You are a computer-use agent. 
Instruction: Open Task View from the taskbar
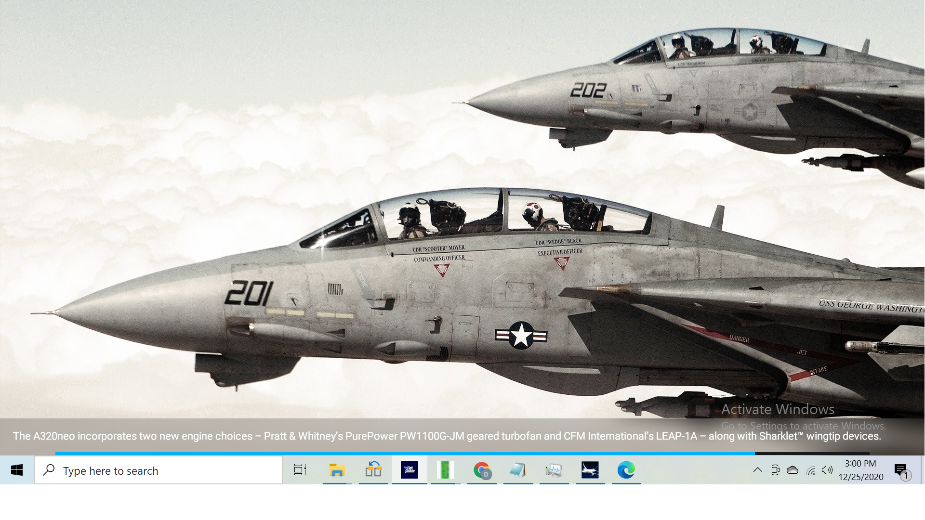(x=300, y=470)
